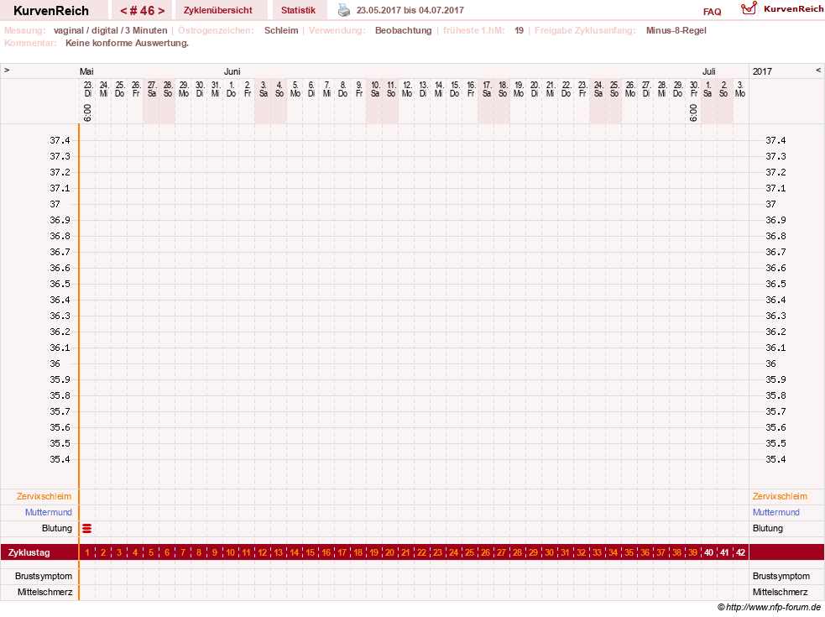Click the left 'Blutung' row label
Image resolution: width=825 pixels, height=617 pixels.
tap(57, 528)
